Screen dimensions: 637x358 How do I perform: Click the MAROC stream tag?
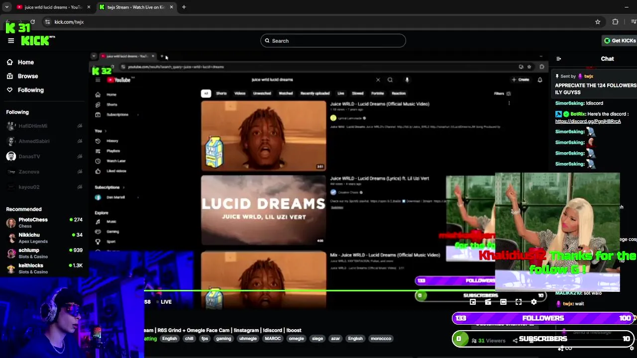click(273, 339)
